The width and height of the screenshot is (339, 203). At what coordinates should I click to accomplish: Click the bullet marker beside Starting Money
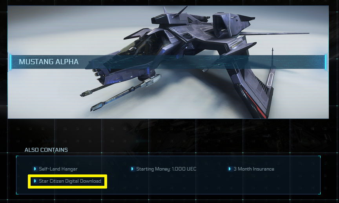pyautogui.click(x=132, y=169)
